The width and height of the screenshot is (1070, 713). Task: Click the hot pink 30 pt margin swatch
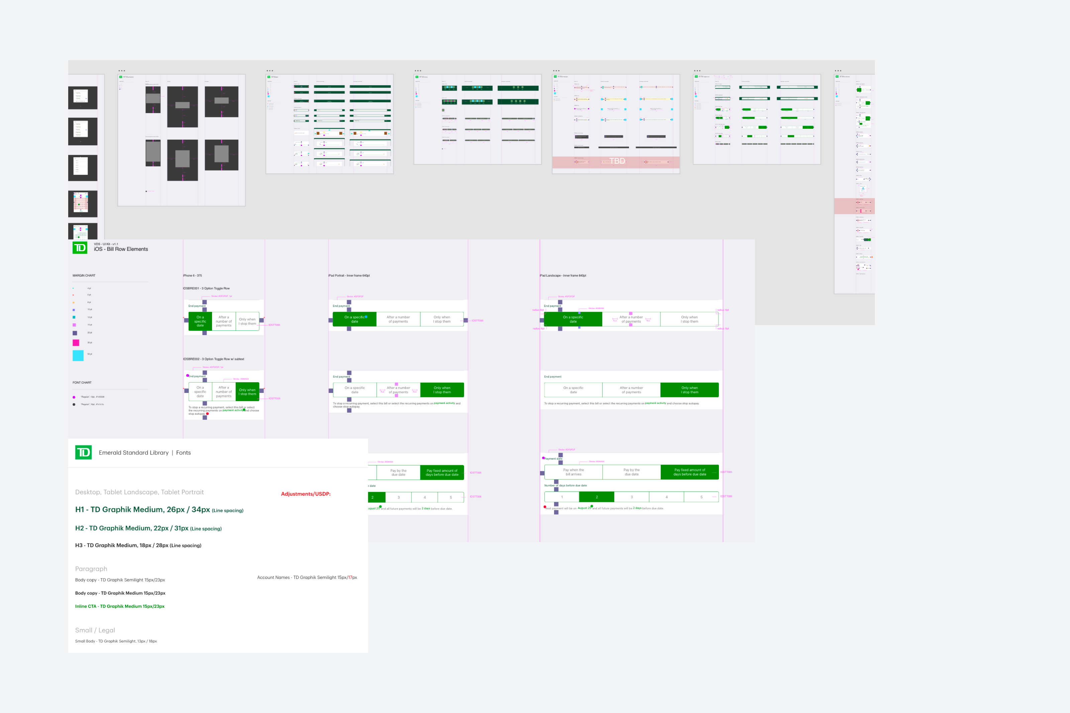point(76,343)
